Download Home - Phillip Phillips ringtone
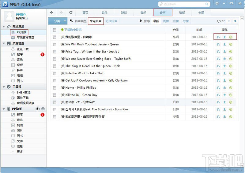The image size is (245, 173). pos(224,88)
